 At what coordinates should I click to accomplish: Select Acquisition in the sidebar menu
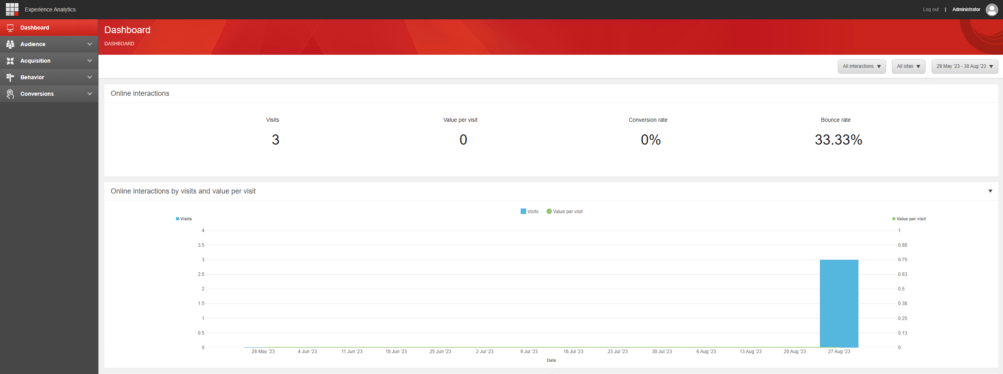(35, 61)
